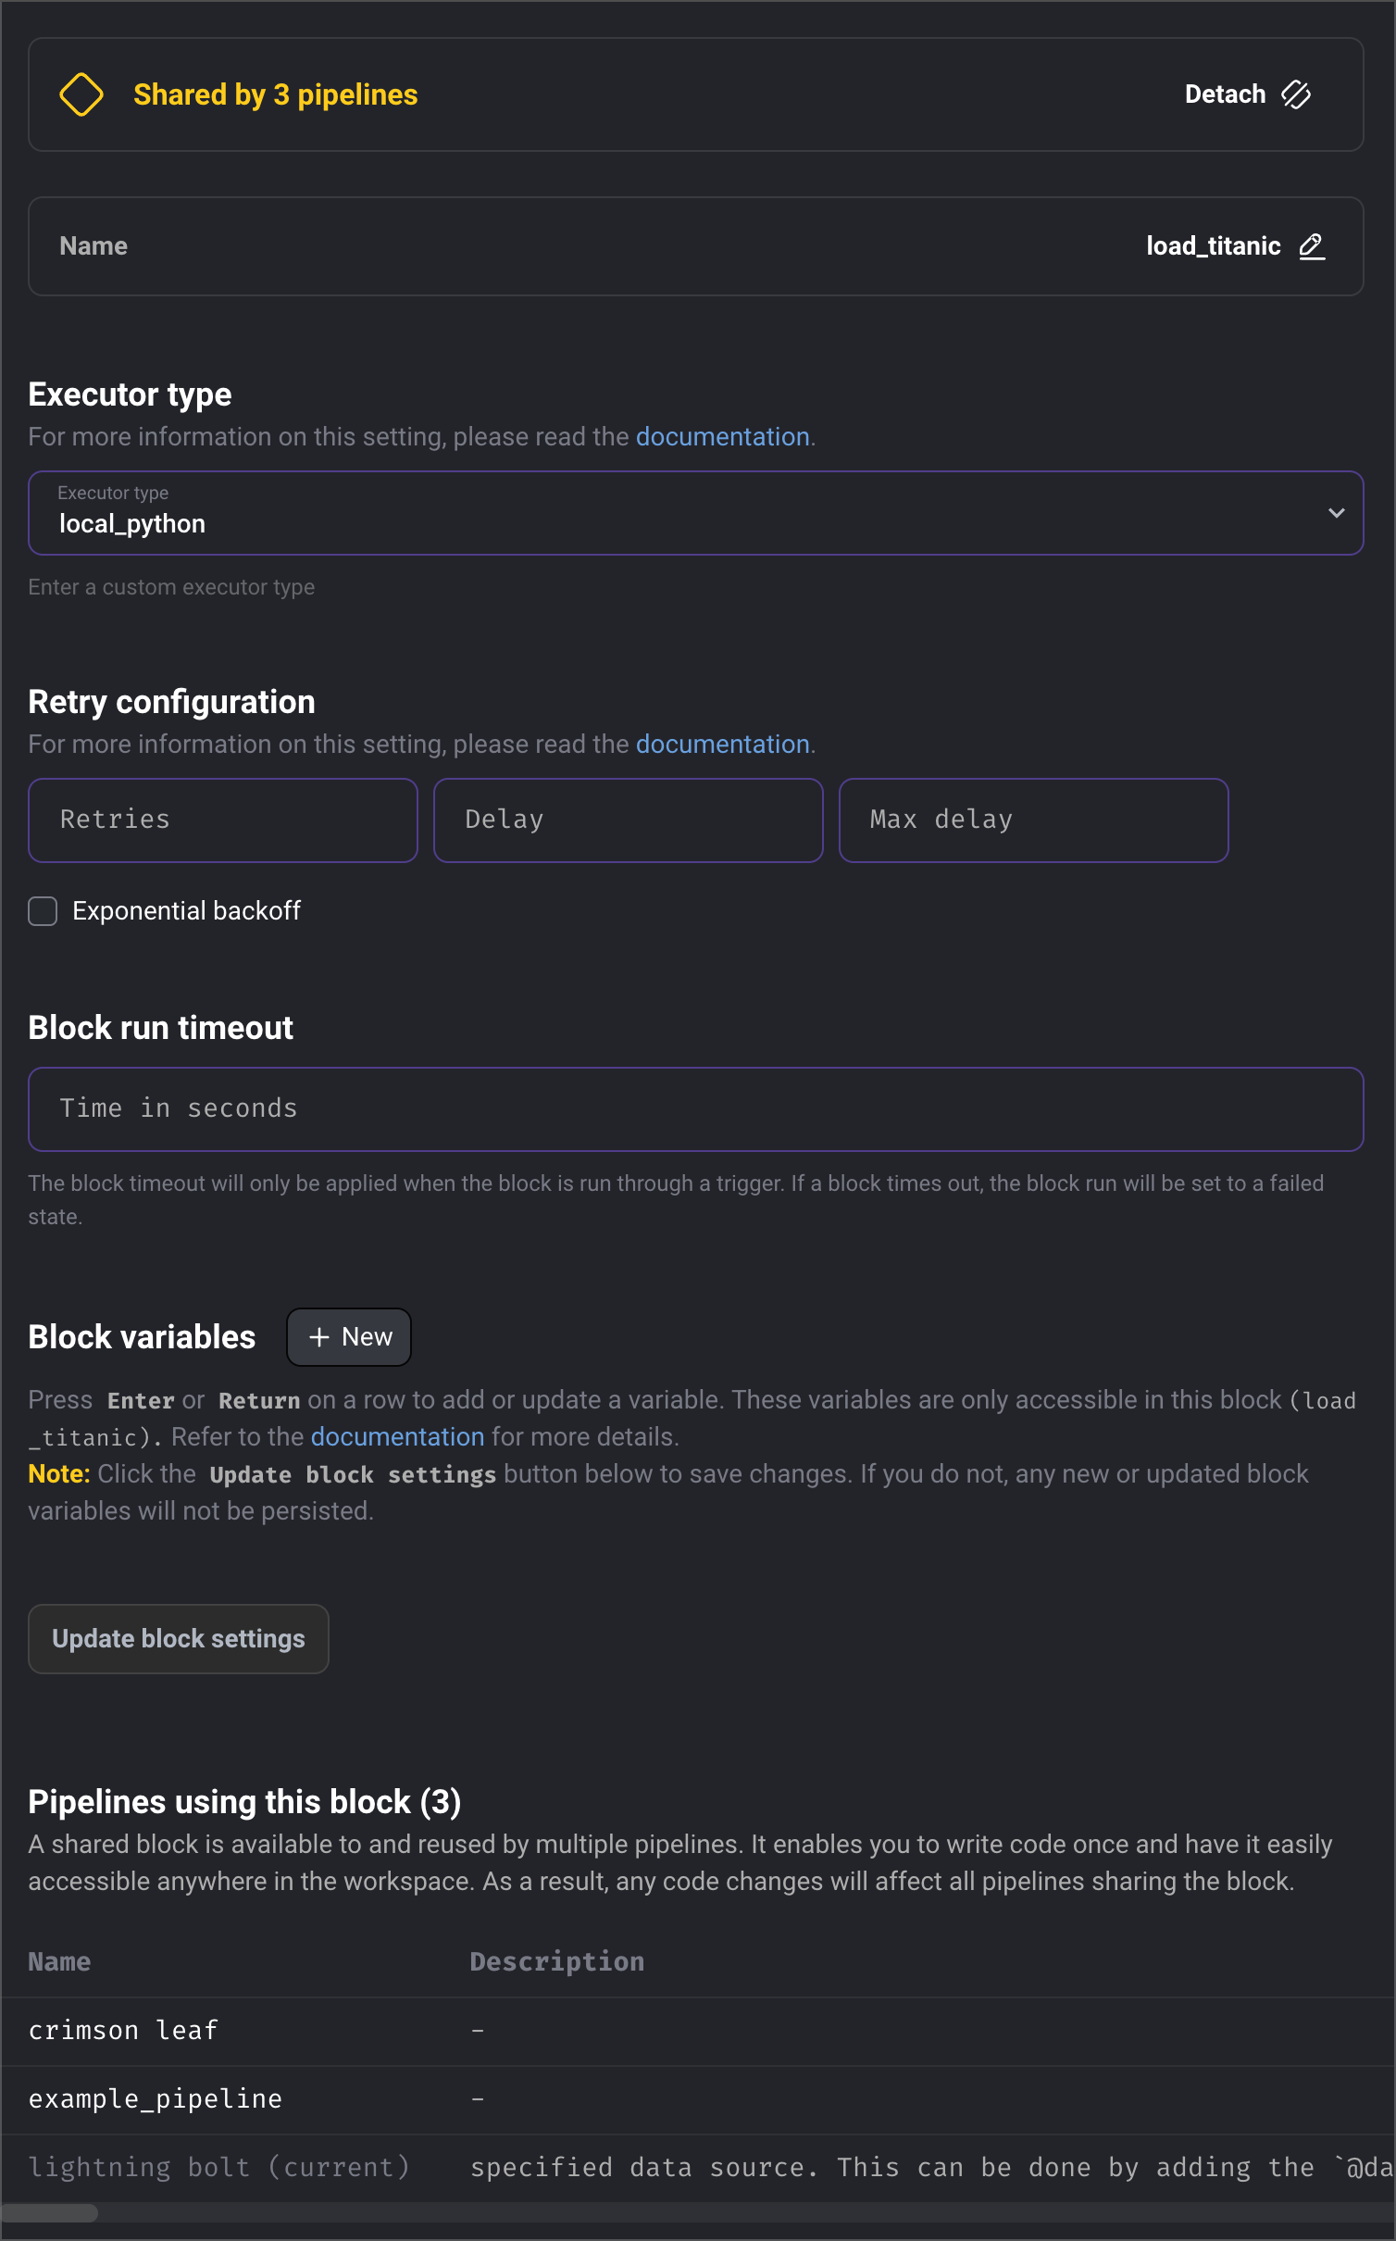Screen dimensions: 1396x2241
Task: Expand executor list using the chevron arrow
Action: [x=1337, y=513]
